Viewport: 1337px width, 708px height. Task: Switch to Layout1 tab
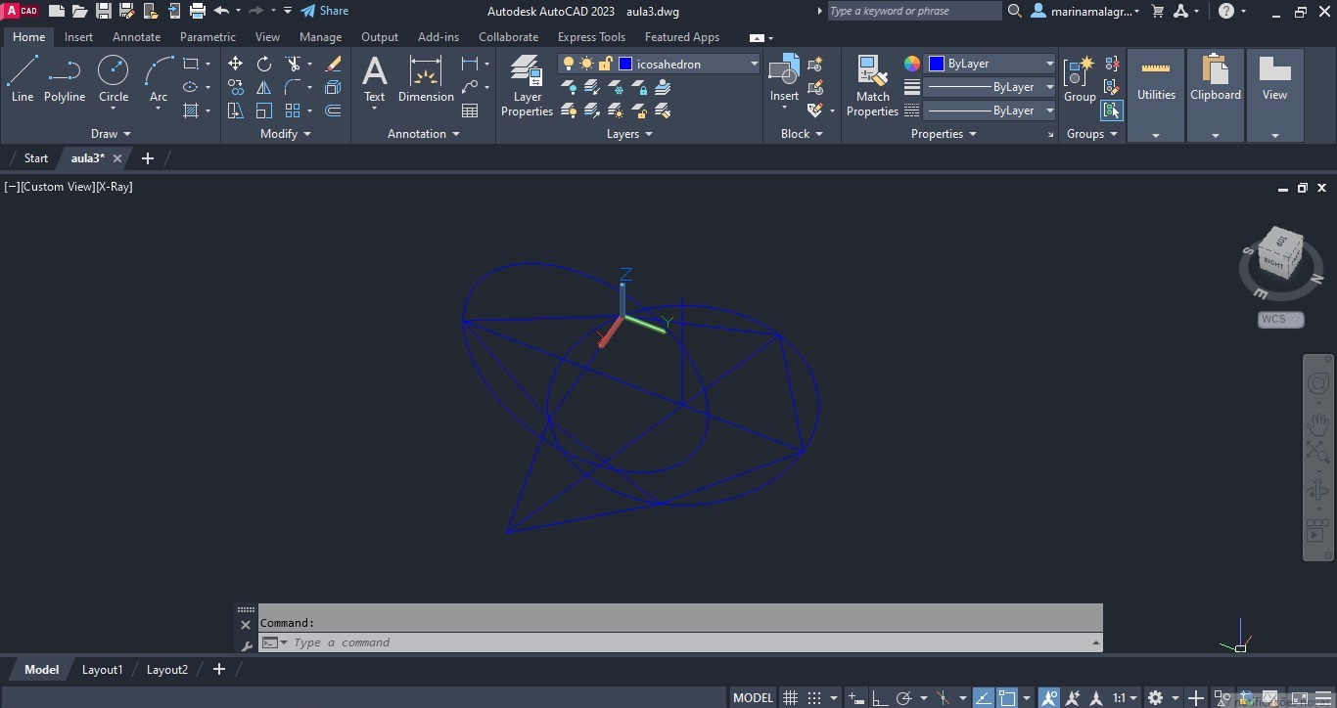102,670
